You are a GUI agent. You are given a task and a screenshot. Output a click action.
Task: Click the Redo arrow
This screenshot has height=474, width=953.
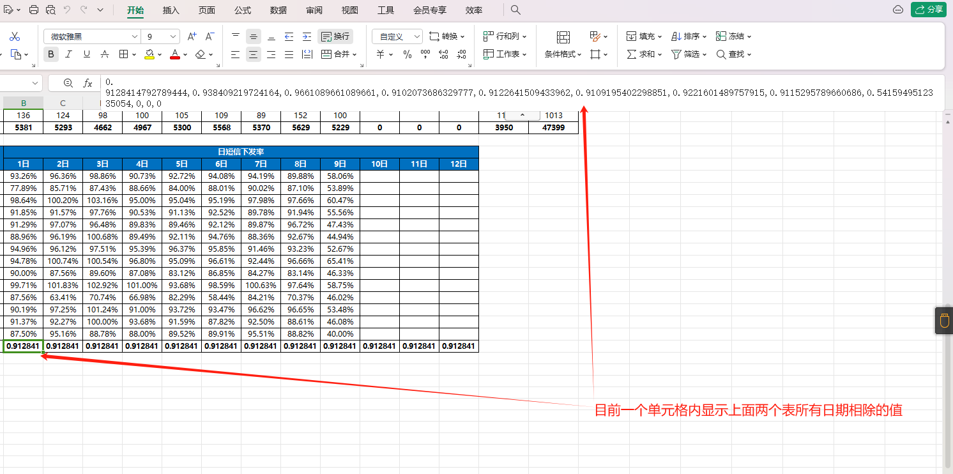pyautogui.click(x=84, y=10)
